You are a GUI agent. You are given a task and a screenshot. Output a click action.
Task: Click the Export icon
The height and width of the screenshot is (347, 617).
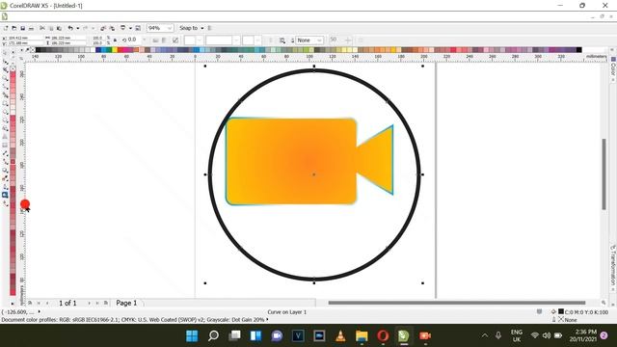tap(112, 28)
